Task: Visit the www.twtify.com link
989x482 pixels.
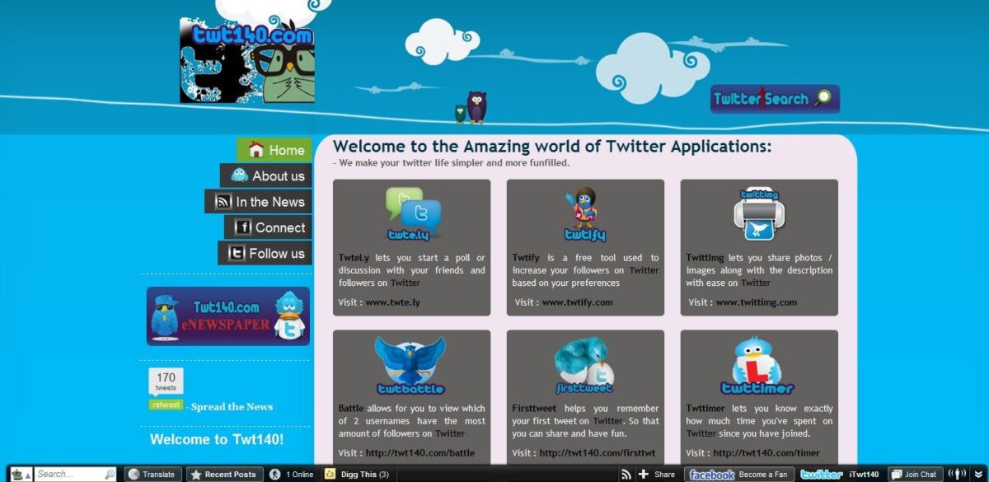Action: click(578, 302)
